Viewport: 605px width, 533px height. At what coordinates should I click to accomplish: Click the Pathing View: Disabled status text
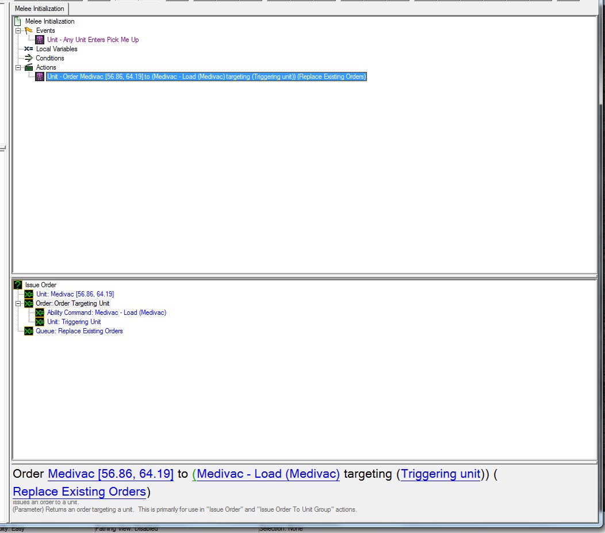point(127,529)
